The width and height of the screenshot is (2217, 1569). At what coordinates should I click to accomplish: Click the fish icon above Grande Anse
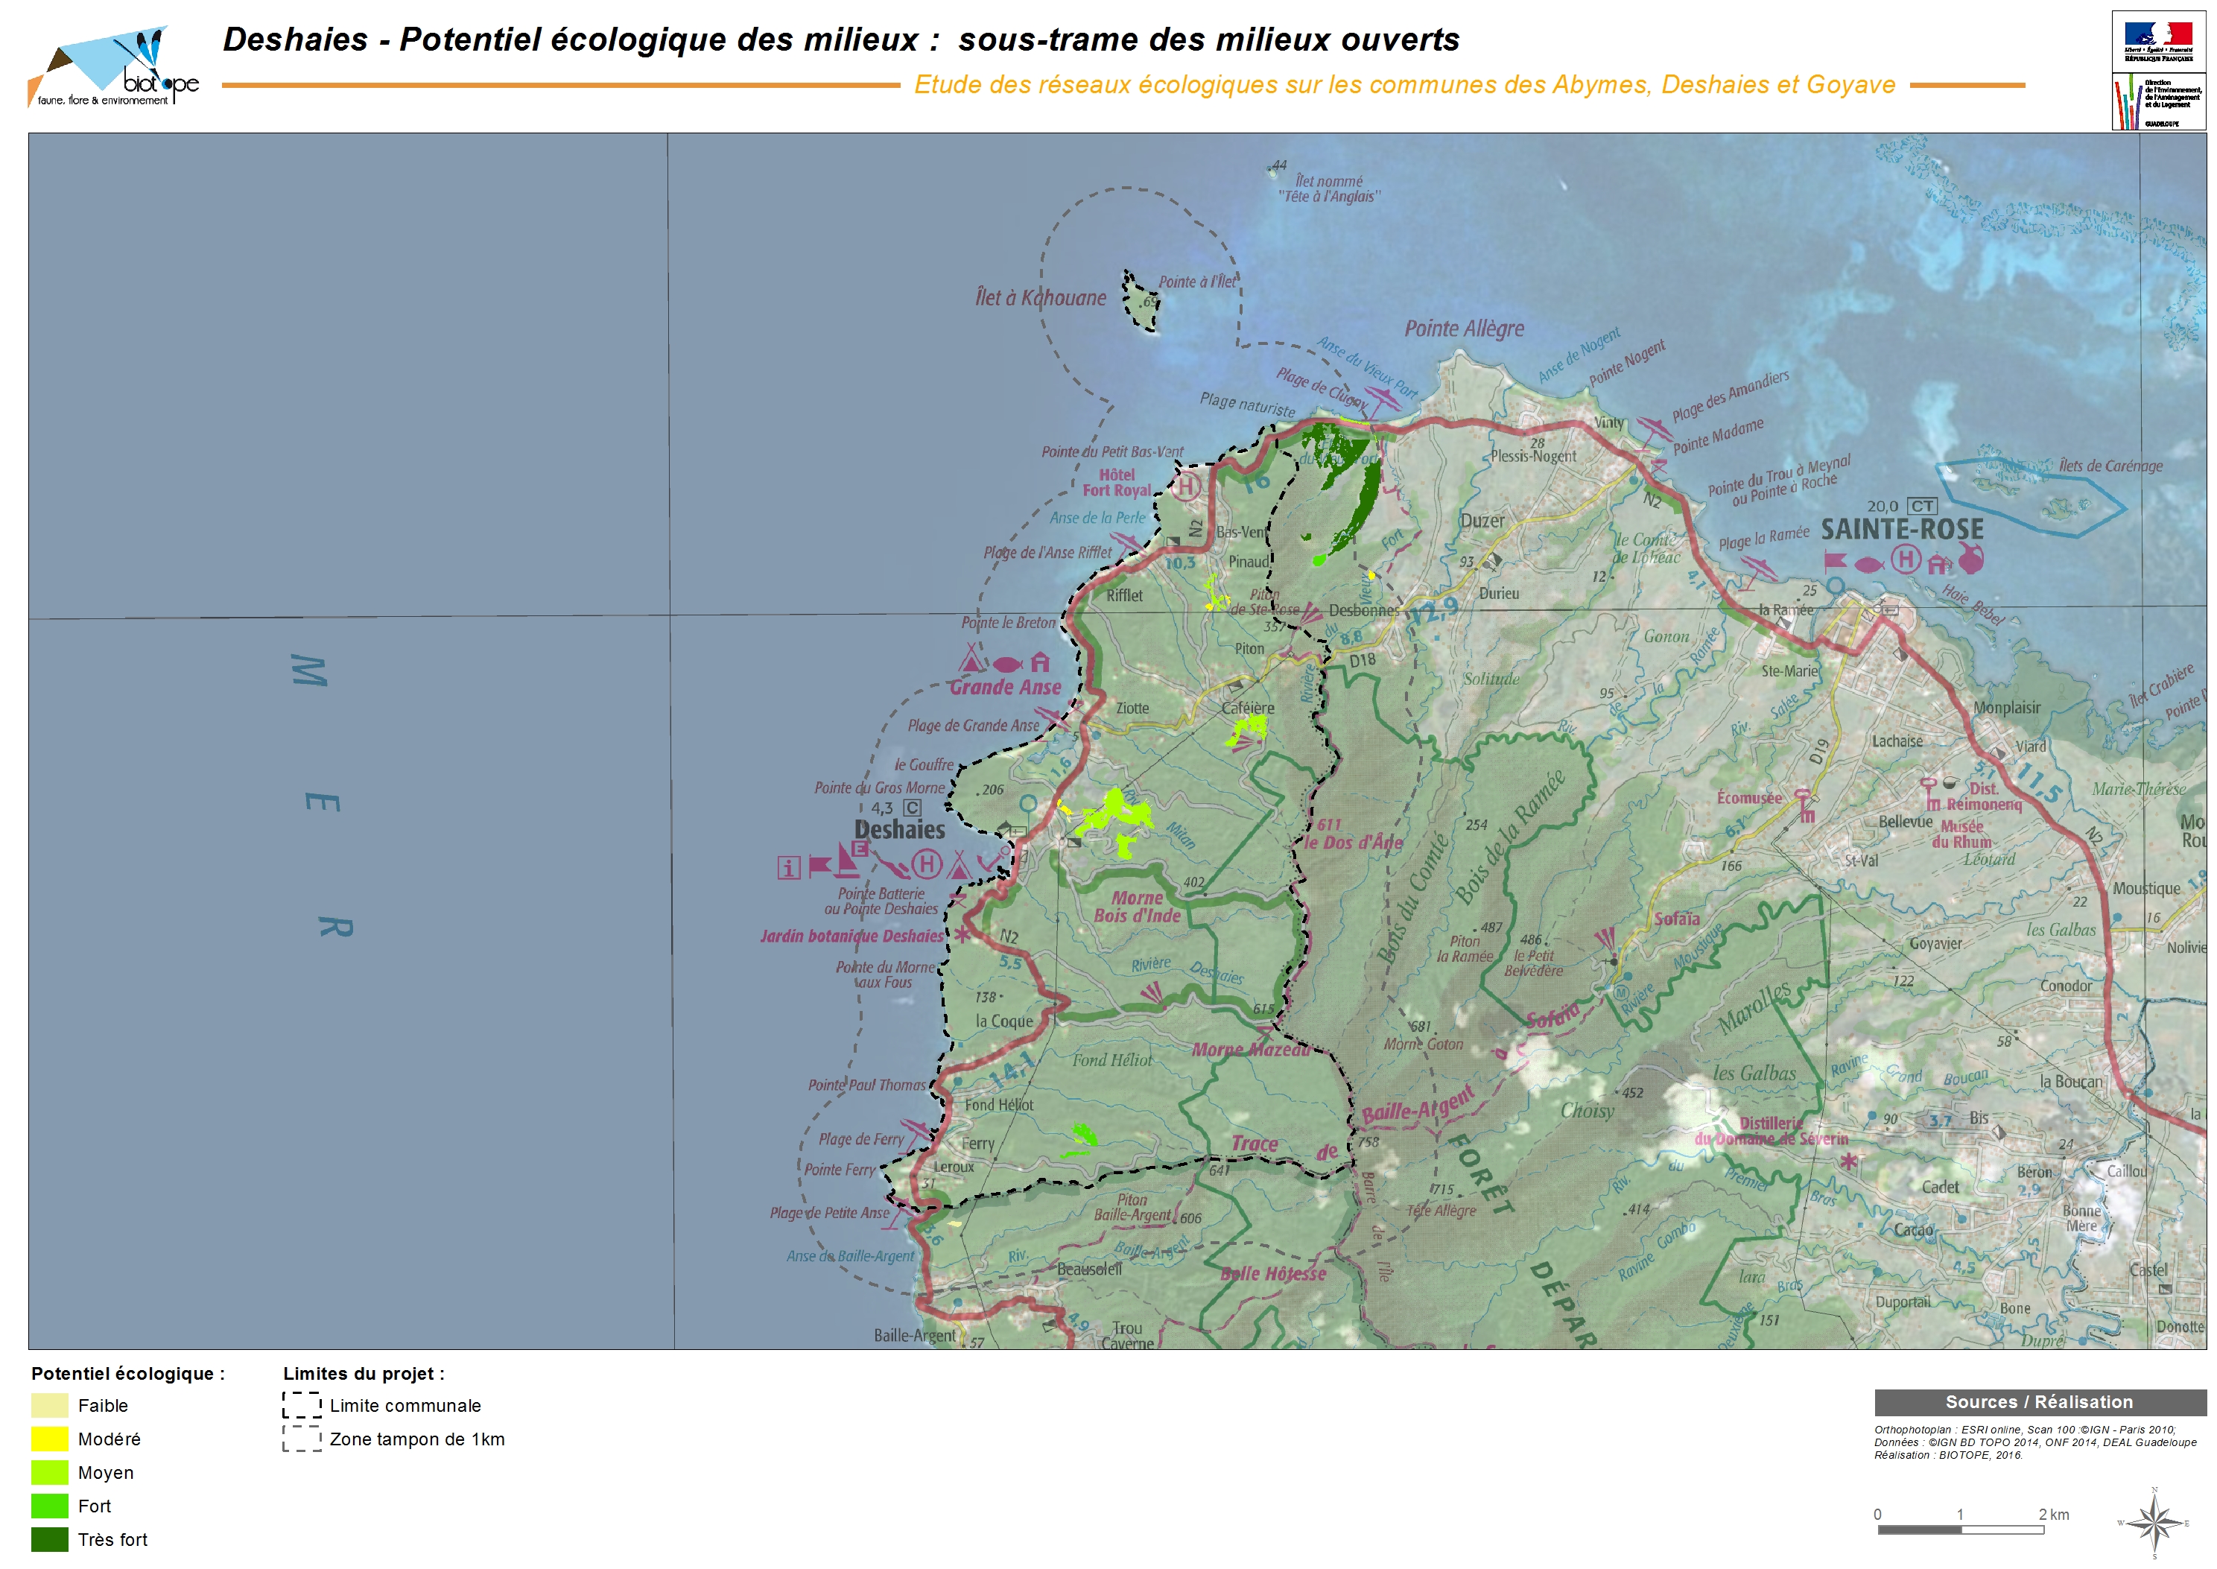pos(1006,664)
